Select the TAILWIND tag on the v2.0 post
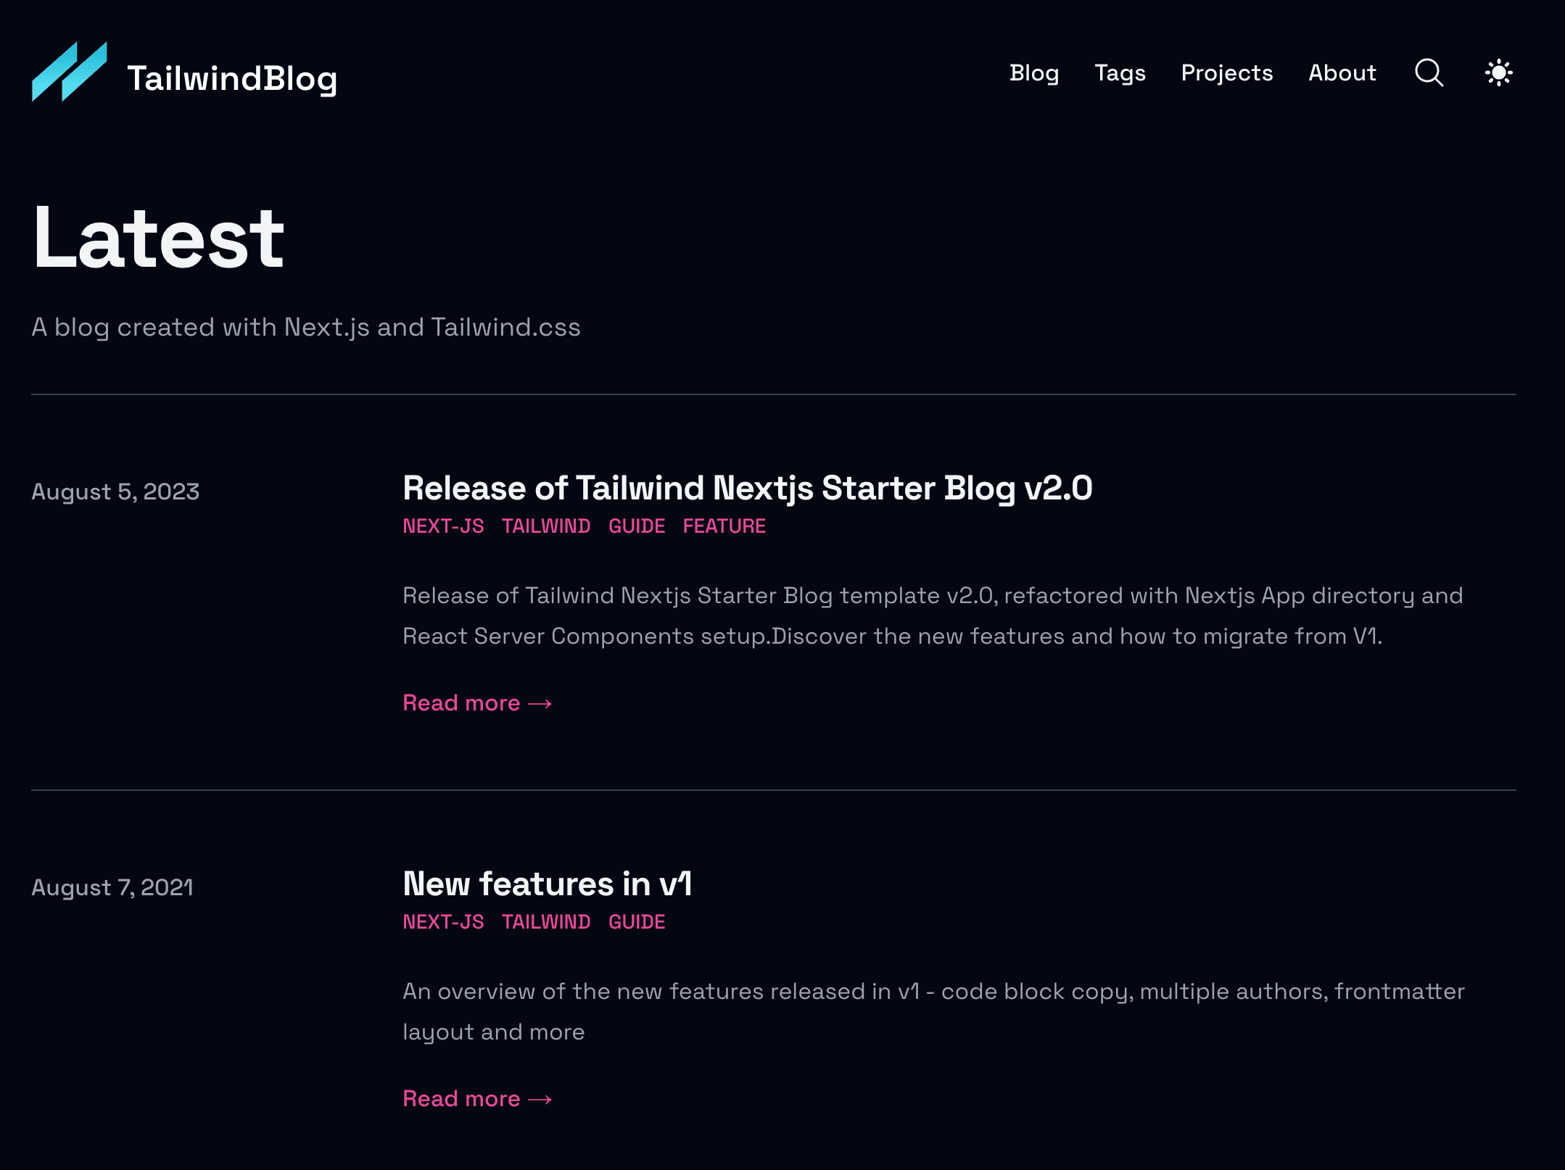This screenshot has width=1565, height=1170. click(545, 526)
